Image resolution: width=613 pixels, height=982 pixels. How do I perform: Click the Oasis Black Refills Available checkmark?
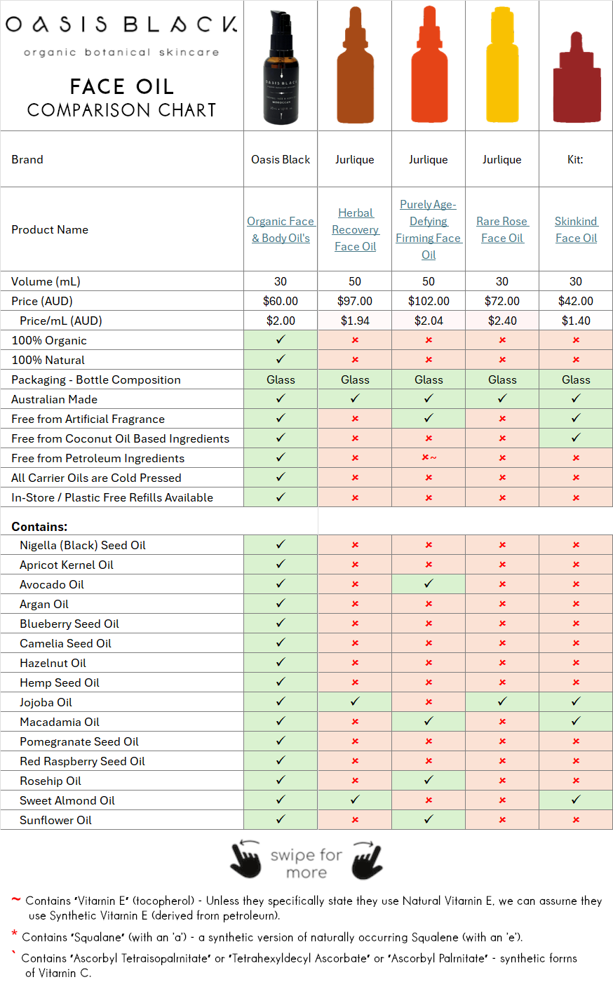tap(281, 497)
